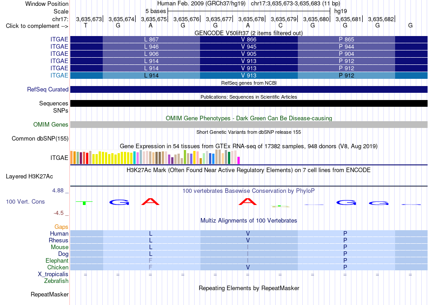The width and height of the screenshot is (428, 305).
Task: Click the L codon in the Human row
Action: [x=150, y=233]
